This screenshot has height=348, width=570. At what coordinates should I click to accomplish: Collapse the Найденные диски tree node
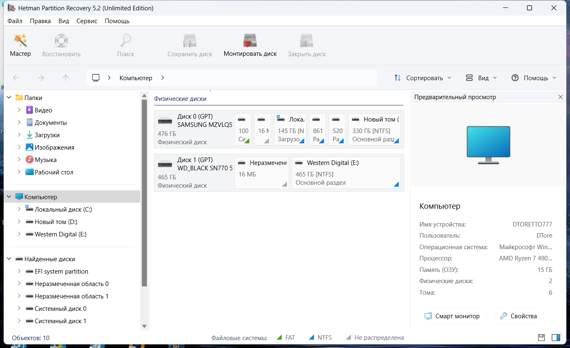coord(10,259)
